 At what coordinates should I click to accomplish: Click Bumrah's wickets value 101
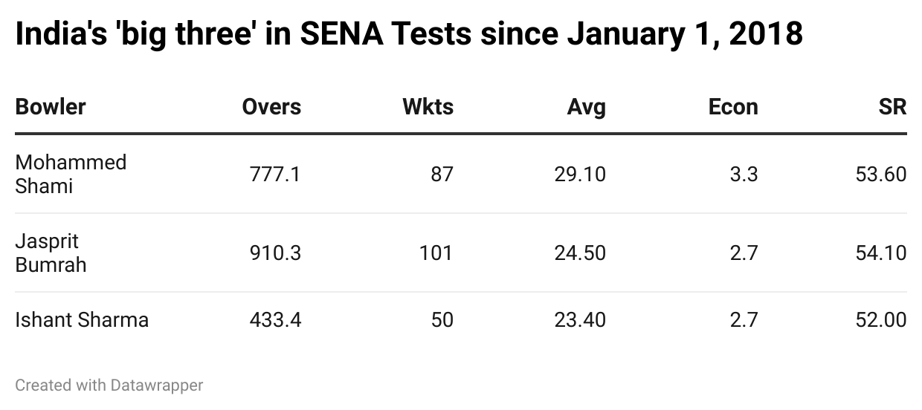[436, 253]
